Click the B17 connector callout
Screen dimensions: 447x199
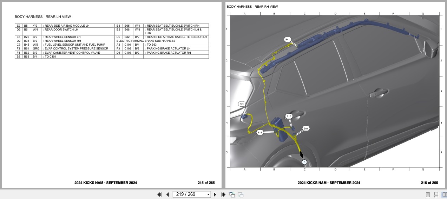[289, 116]
